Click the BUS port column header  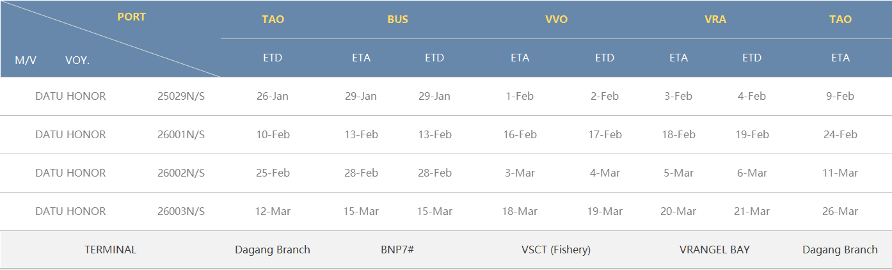click(x=397, y=20)
